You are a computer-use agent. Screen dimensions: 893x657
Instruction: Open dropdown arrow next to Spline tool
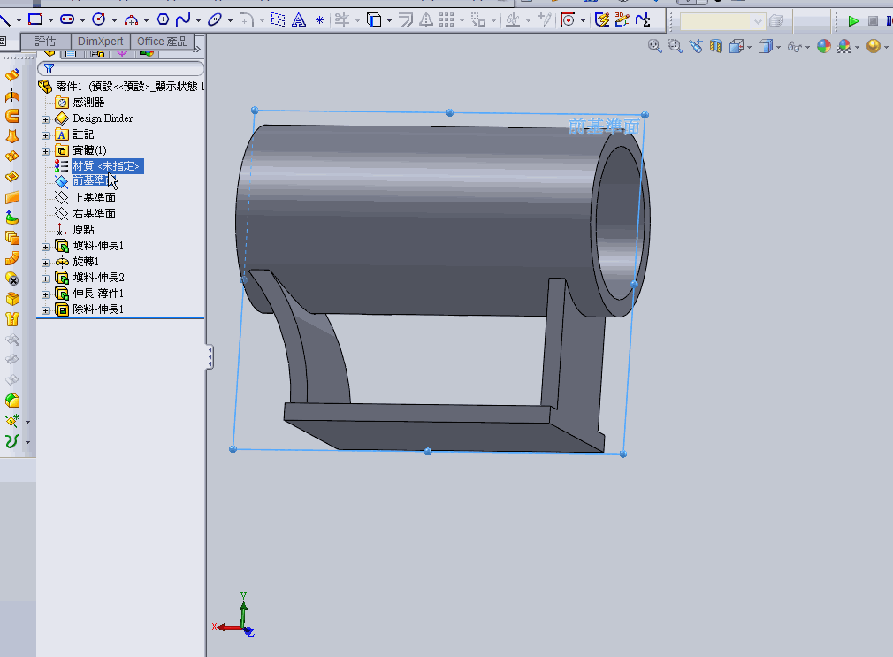(x=198, y=20)
